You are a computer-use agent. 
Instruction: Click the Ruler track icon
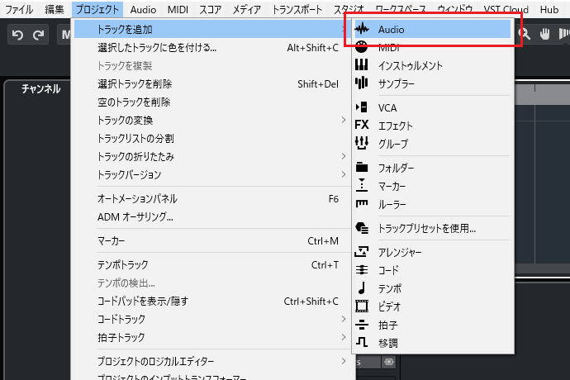click(362, 203)
